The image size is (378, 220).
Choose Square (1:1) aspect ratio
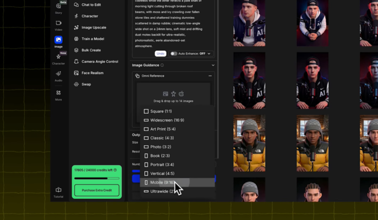pos(177,111)
